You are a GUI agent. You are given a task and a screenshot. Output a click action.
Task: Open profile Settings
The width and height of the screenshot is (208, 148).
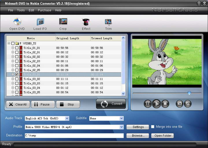click(x=138, y=127)
